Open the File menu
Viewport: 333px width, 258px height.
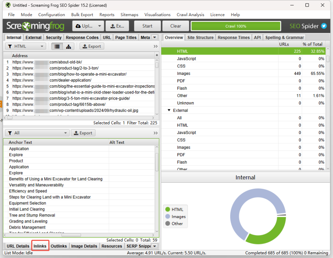pos(11,15)
